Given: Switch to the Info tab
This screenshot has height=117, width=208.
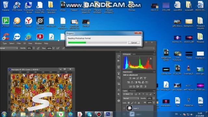Looking at the screenshot, I should (x=134, y=54).
